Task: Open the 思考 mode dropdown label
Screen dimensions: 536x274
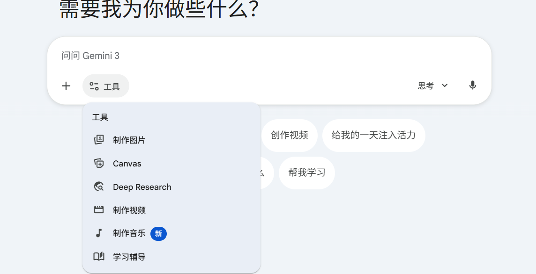Action: (425, 86)
